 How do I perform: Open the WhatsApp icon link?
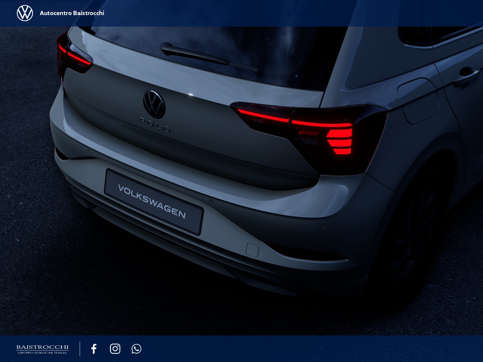136,349
